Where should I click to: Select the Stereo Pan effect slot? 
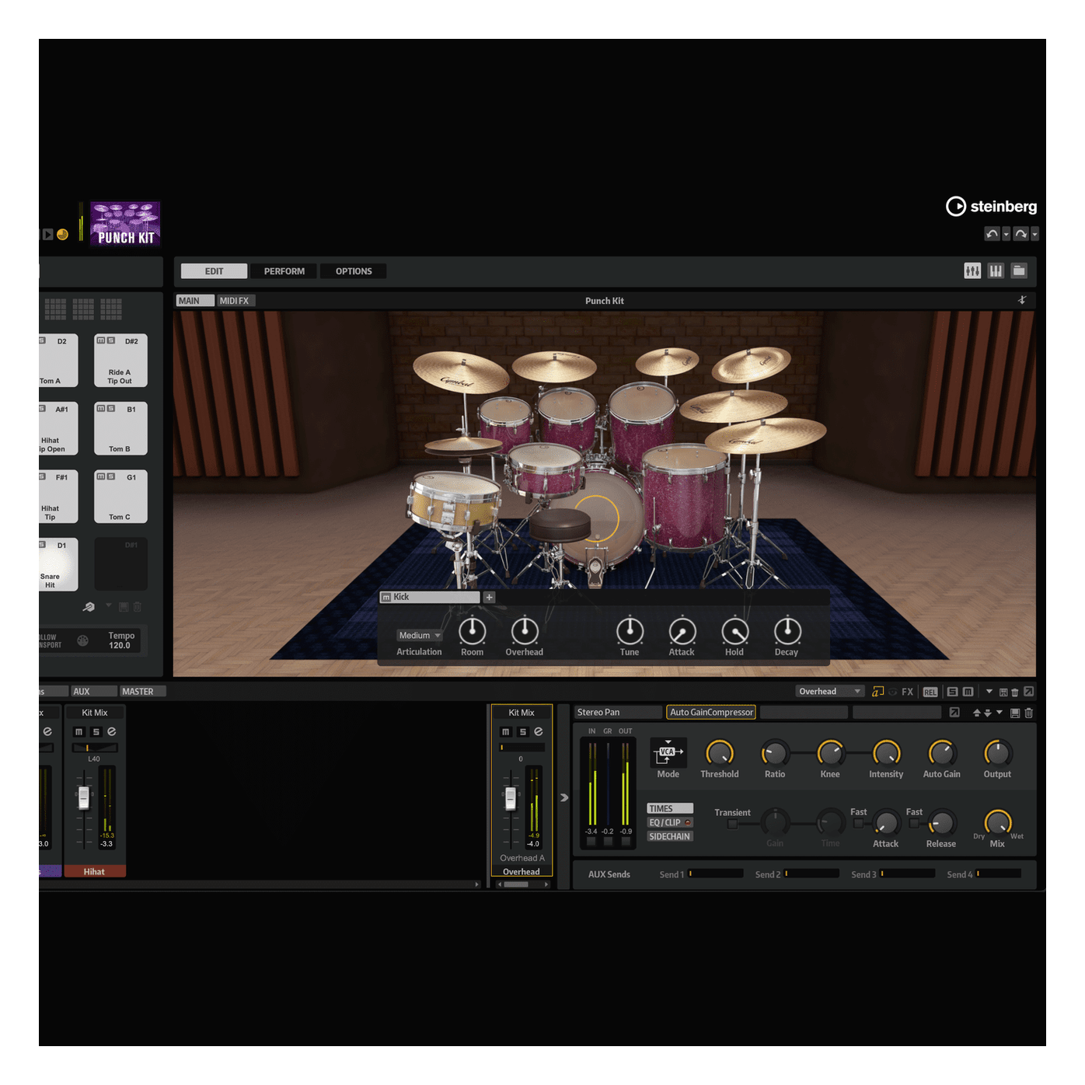point(619,712)
